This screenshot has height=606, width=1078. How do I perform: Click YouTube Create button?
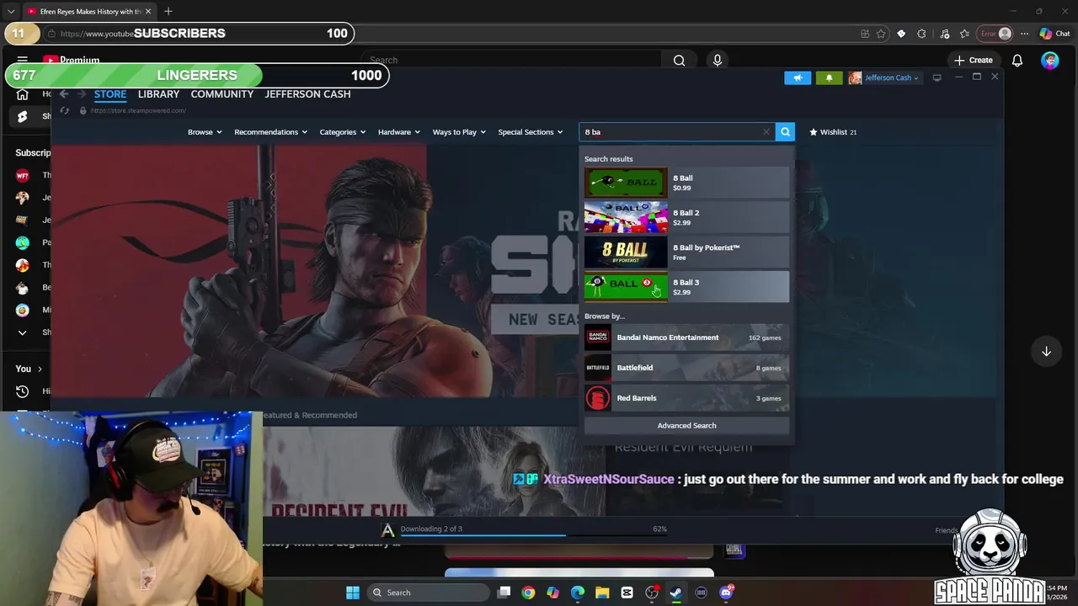tap(973, 61)
